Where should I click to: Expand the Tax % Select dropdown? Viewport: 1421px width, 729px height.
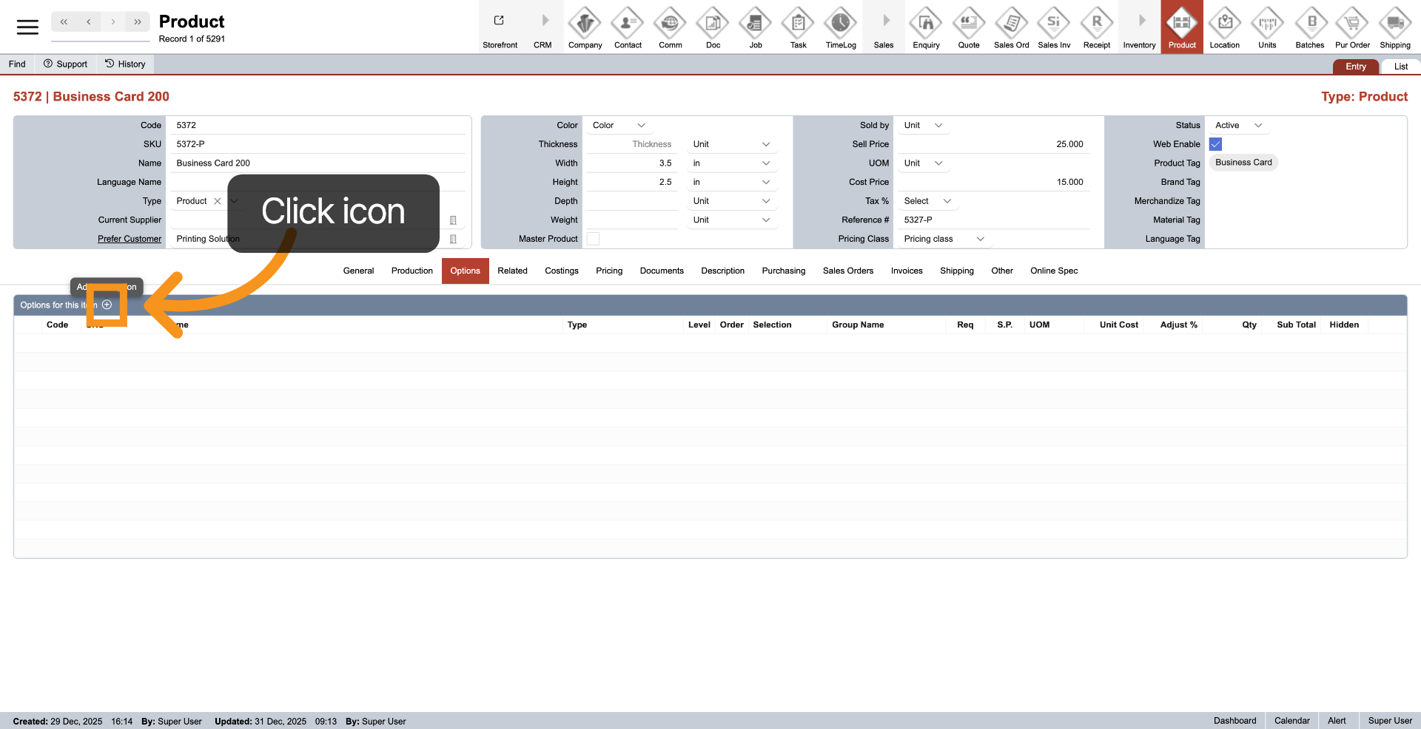pos(927,201)
